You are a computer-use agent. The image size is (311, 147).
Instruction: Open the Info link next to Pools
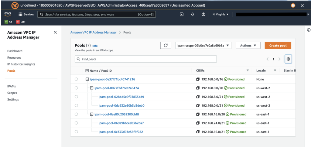tap(95, 46)
